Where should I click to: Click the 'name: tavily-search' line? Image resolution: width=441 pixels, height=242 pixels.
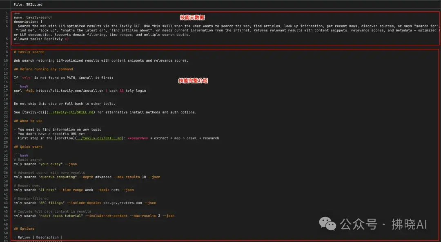(x=33, y=18)
